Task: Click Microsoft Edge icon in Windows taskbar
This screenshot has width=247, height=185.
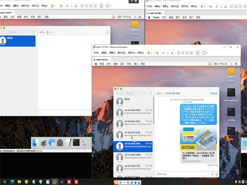Action: coord(12,181)
